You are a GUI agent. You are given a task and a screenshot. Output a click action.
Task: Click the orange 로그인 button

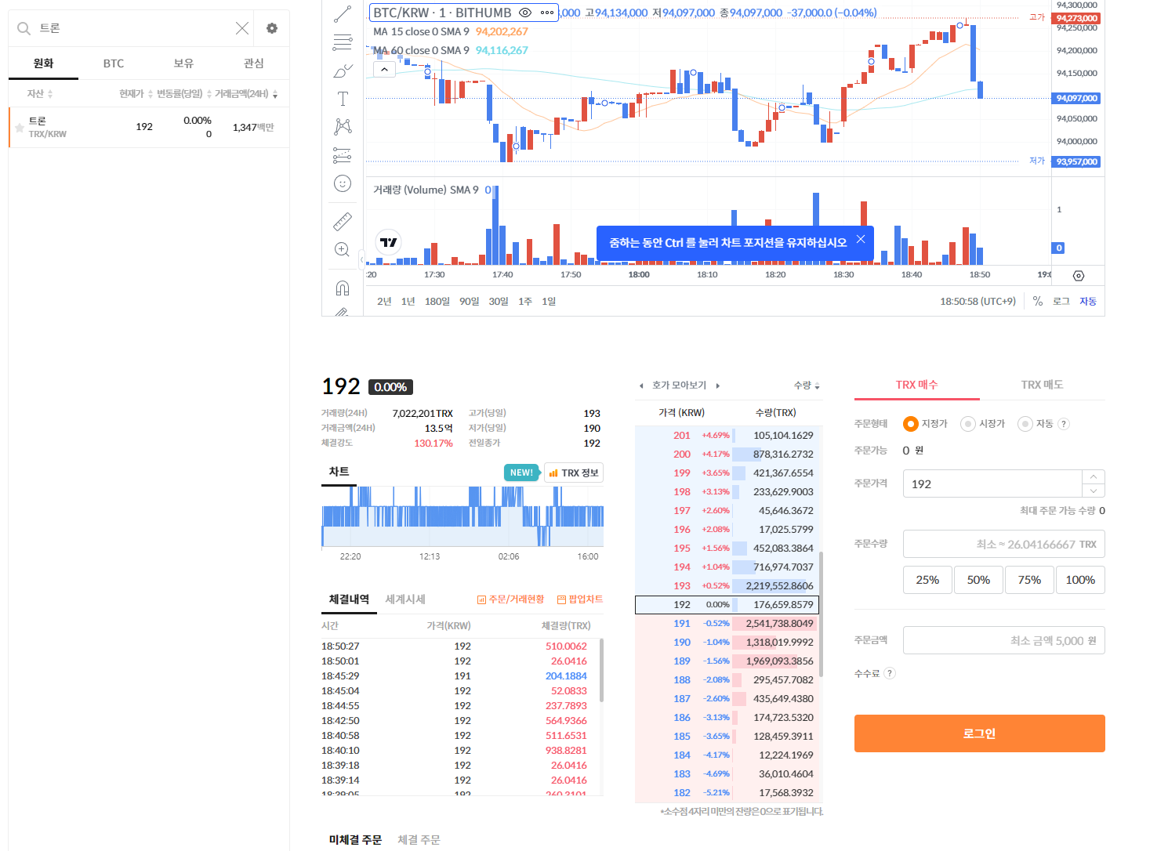[980, 733]
